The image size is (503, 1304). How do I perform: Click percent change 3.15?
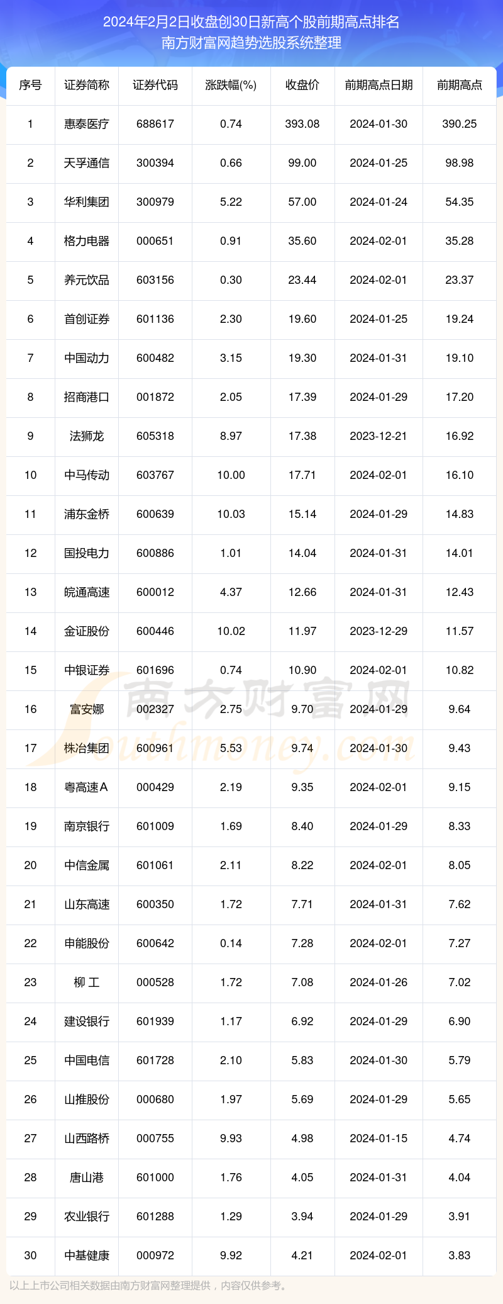click(x=231, y=358)
